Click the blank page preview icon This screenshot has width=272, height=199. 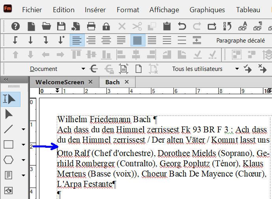[138, 69]
